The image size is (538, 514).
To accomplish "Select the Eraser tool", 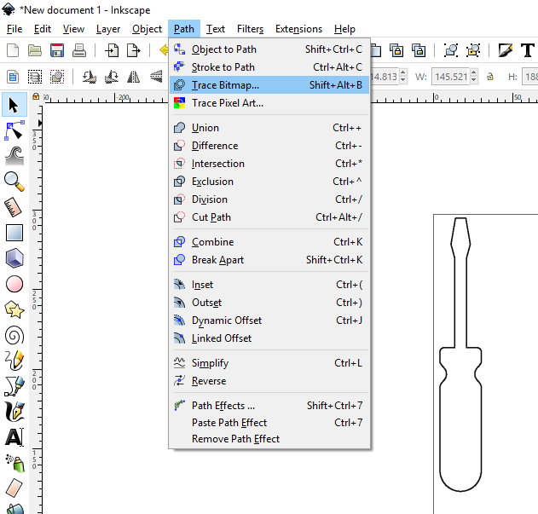I will pos(14,488).
